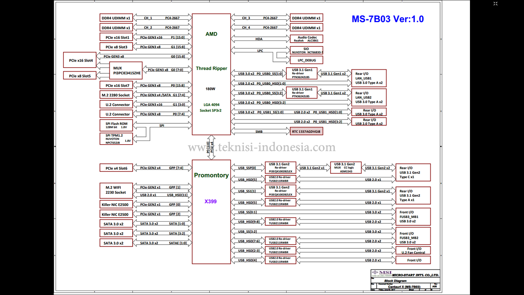
Task: Click the 'SPI' bus label
Action: pos(162,126)
